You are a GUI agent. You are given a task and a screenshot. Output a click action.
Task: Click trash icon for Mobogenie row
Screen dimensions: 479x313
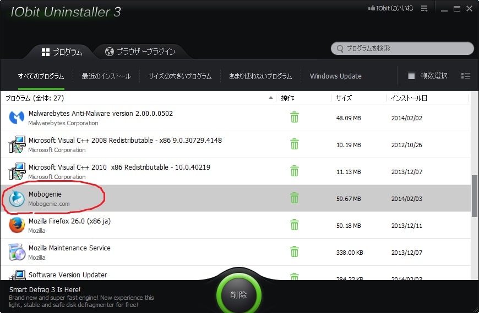295,198
